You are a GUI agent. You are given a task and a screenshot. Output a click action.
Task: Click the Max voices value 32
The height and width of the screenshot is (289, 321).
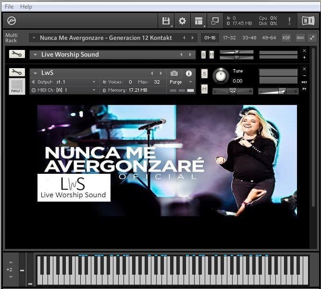(x=157, y=82)
